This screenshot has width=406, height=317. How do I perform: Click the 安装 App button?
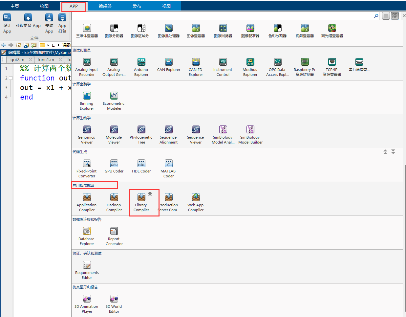(49, 23)
